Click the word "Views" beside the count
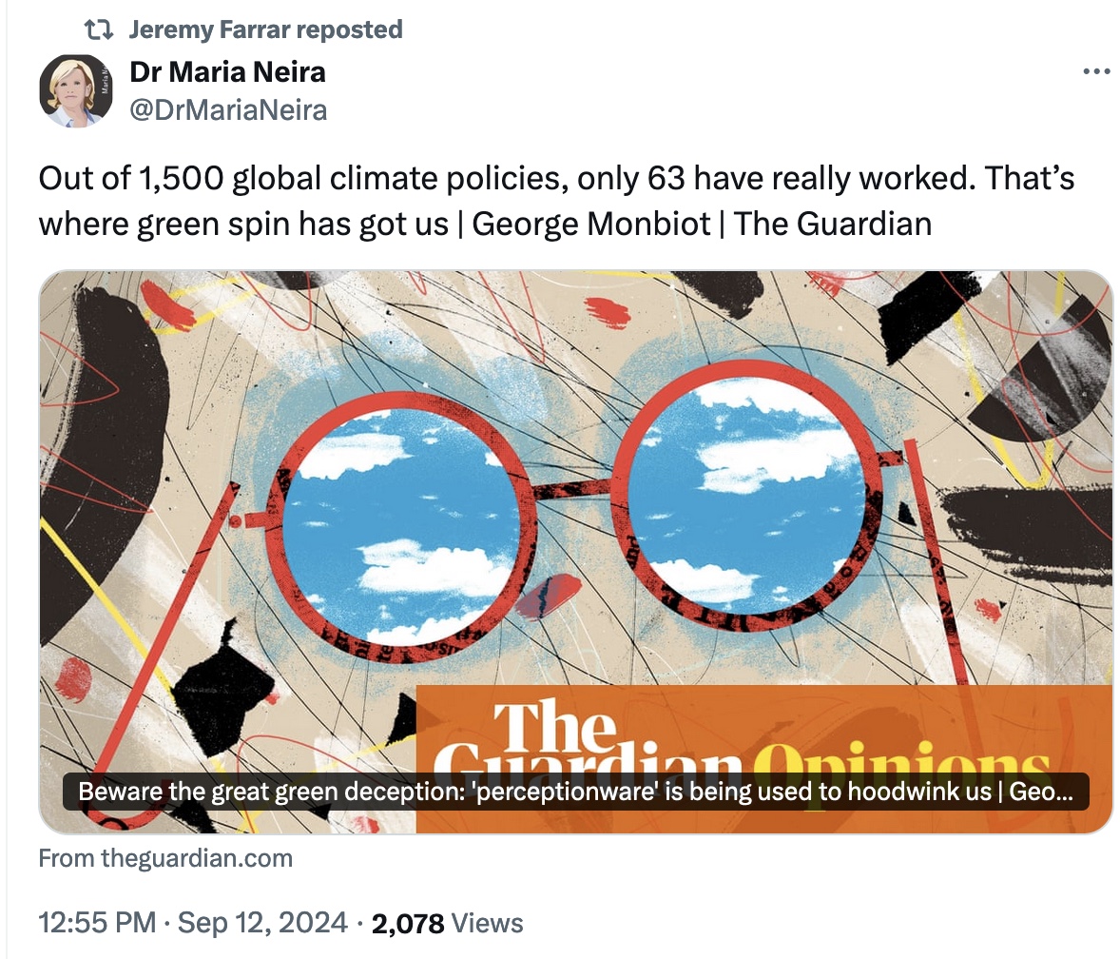 point(487,923)
